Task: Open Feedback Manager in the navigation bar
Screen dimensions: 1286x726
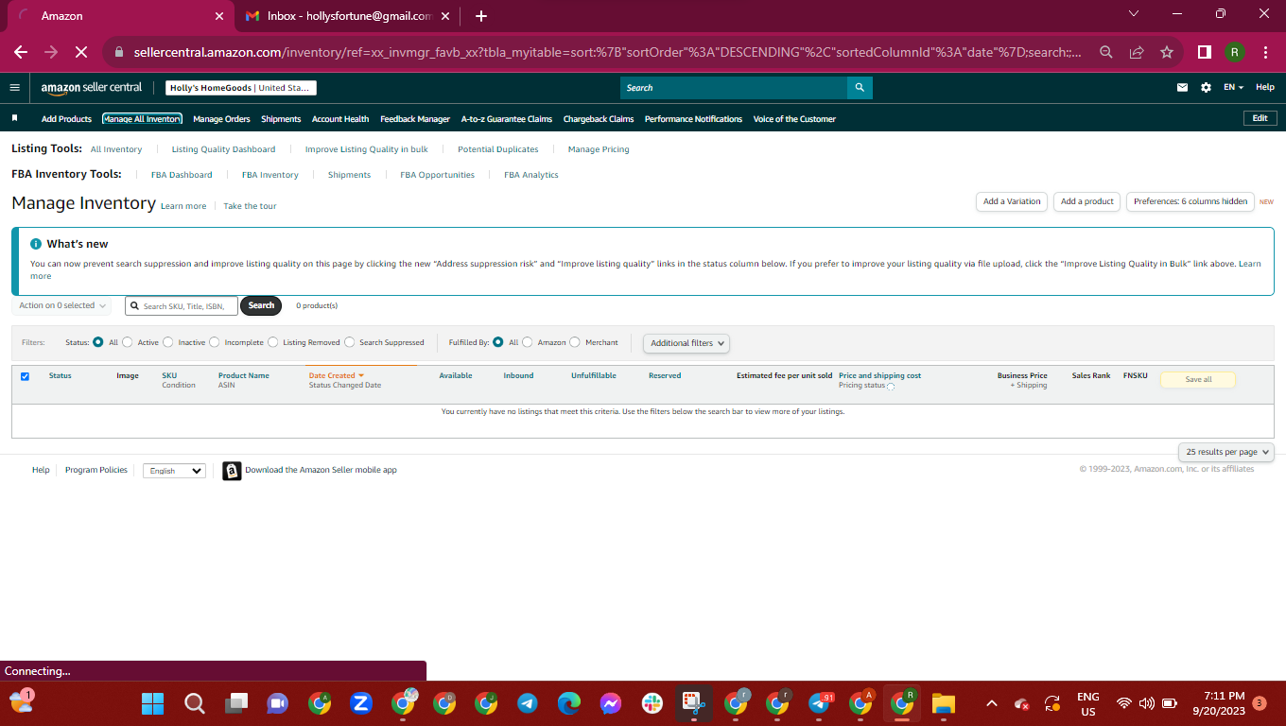Action: [415, 119]
